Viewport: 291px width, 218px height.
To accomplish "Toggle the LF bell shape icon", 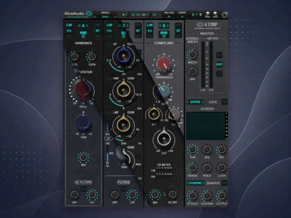I will click(138, 156).
